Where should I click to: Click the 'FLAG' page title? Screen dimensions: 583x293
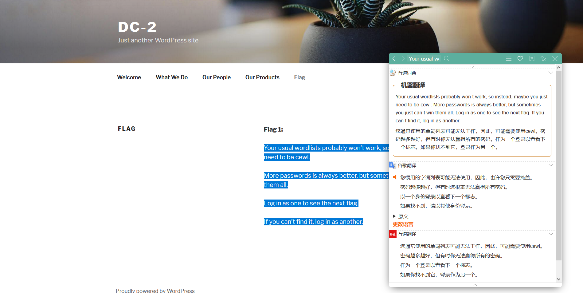tap(127, 129)
